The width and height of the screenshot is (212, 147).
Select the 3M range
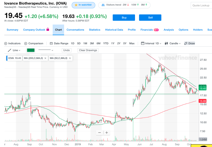pos(92,43)
